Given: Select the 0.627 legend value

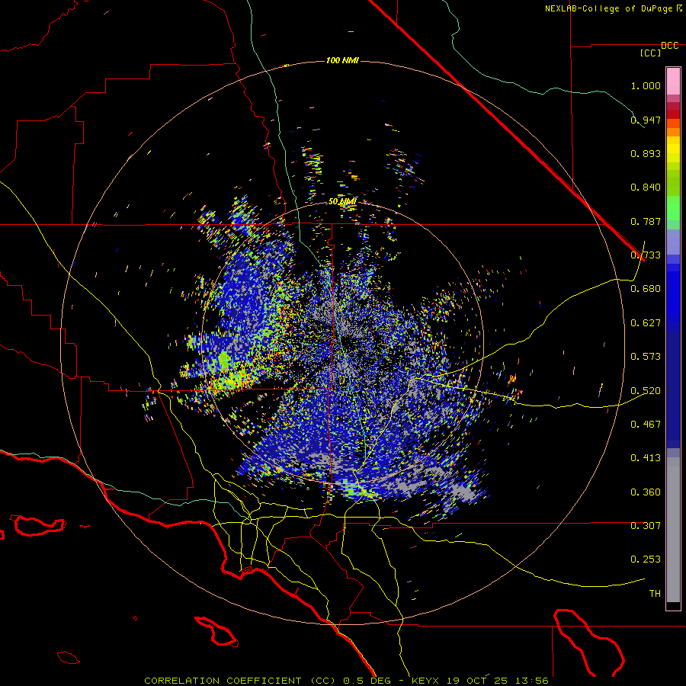Looking at the screenshot, I should [x=646, y=323].
